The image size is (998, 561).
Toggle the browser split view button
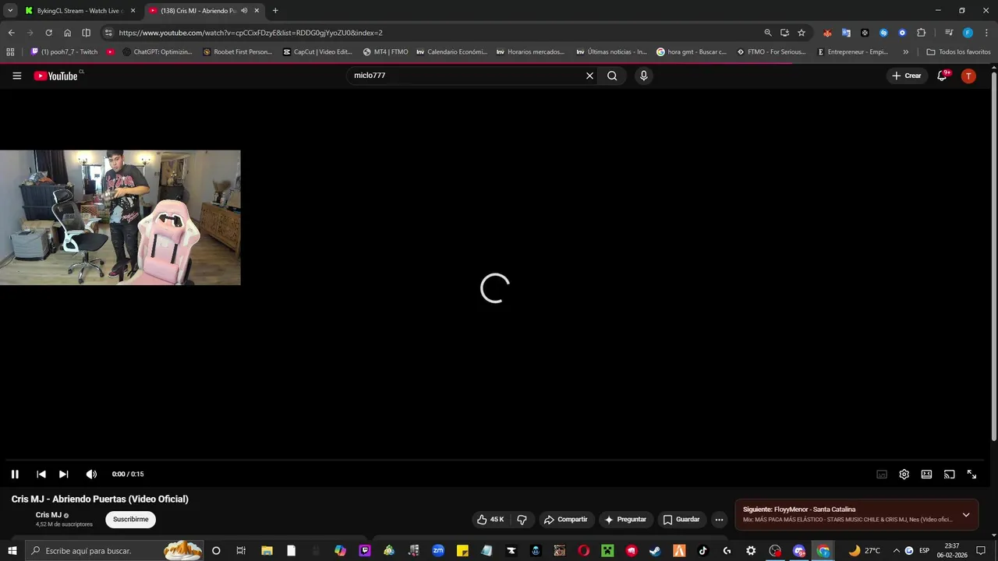point(86,33)
